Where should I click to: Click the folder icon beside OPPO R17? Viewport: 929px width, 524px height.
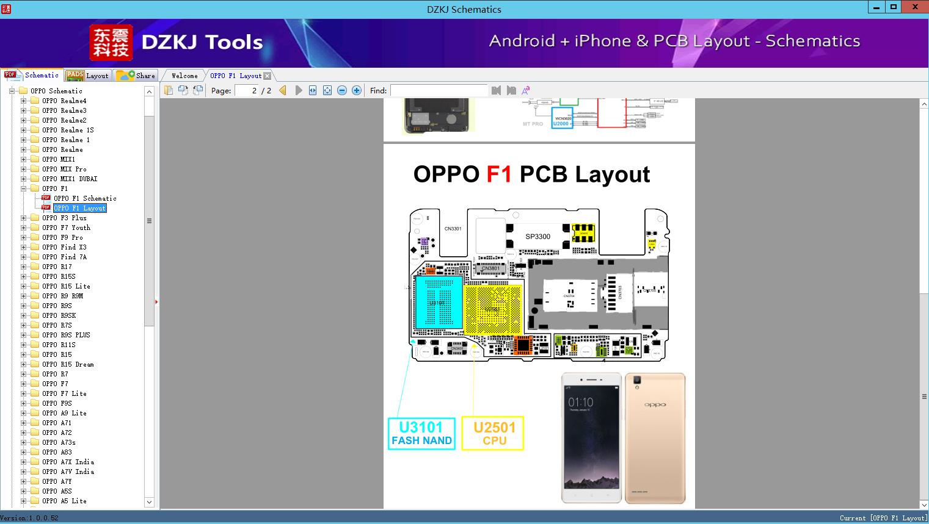click(x=35, y=267)
